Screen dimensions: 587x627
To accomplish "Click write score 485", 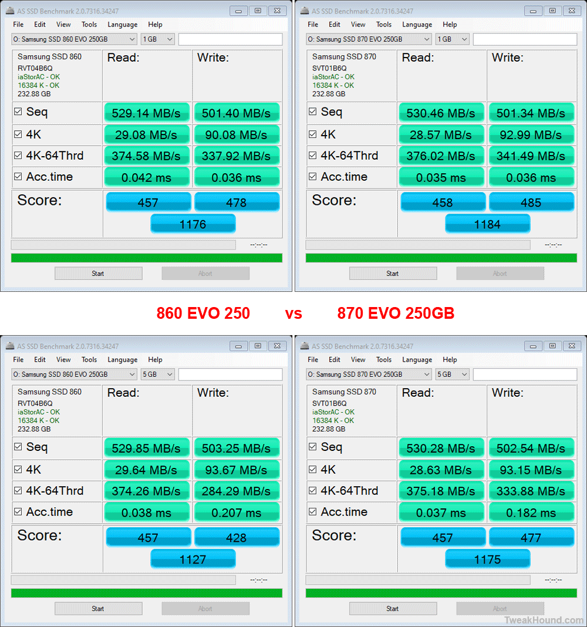I will [x=531, y=203].
